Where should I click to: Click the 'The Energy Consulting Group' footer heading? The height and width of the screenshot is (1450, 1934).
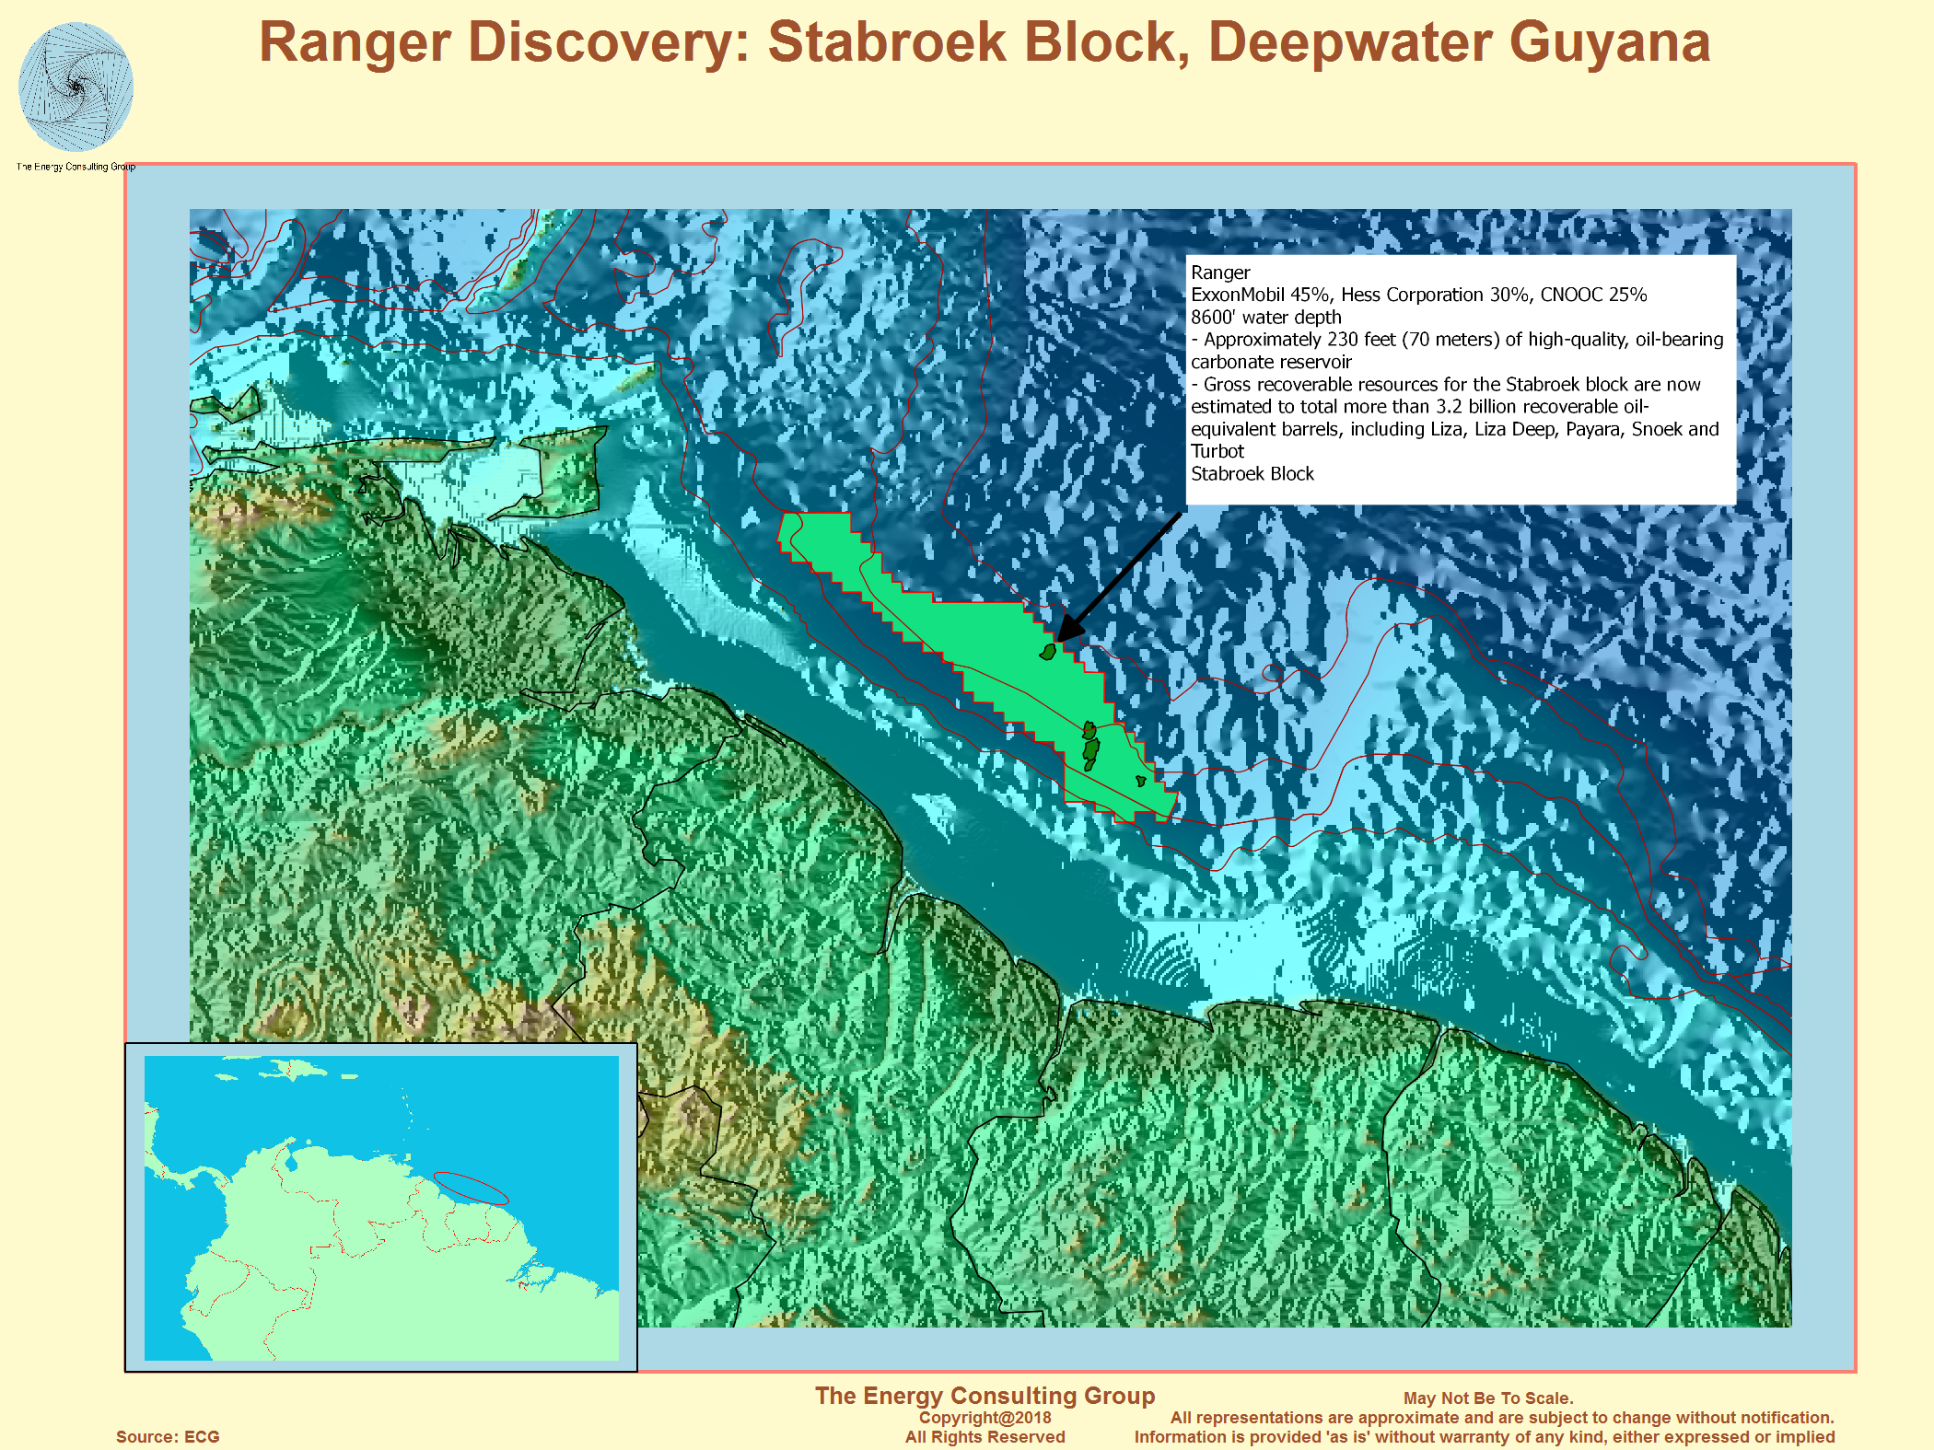(x=984, y=1396)
